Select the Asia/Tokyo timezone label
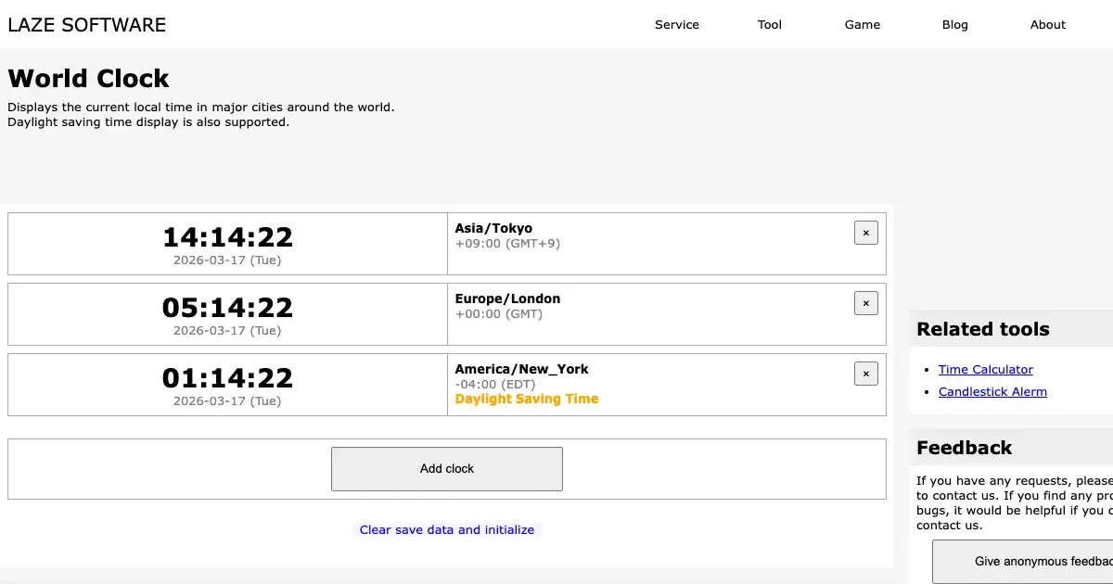Image resolution: width=1113 pixels, height=584 pixels. click(x=493, y=228)
